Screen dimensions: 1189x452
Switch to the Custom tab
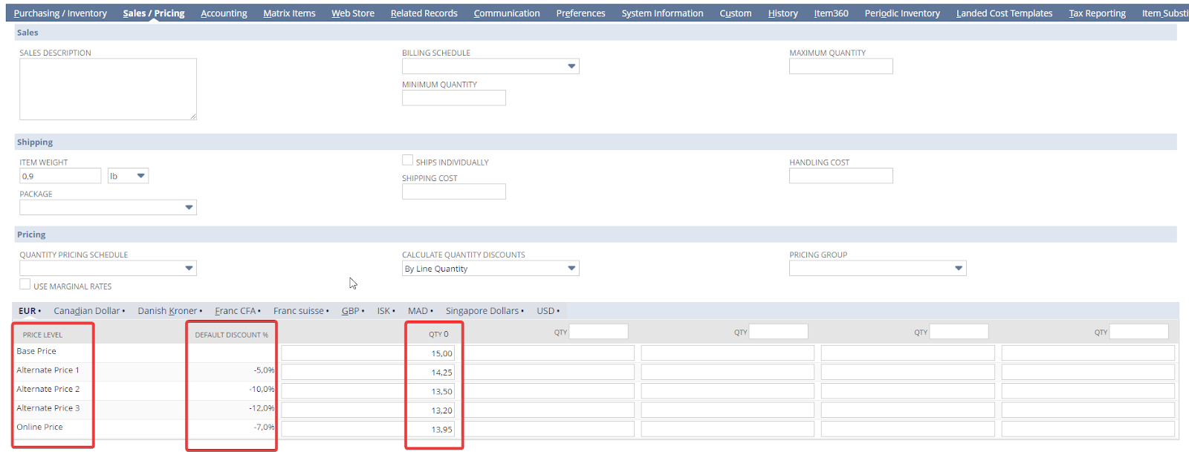[x=736, y=13]
